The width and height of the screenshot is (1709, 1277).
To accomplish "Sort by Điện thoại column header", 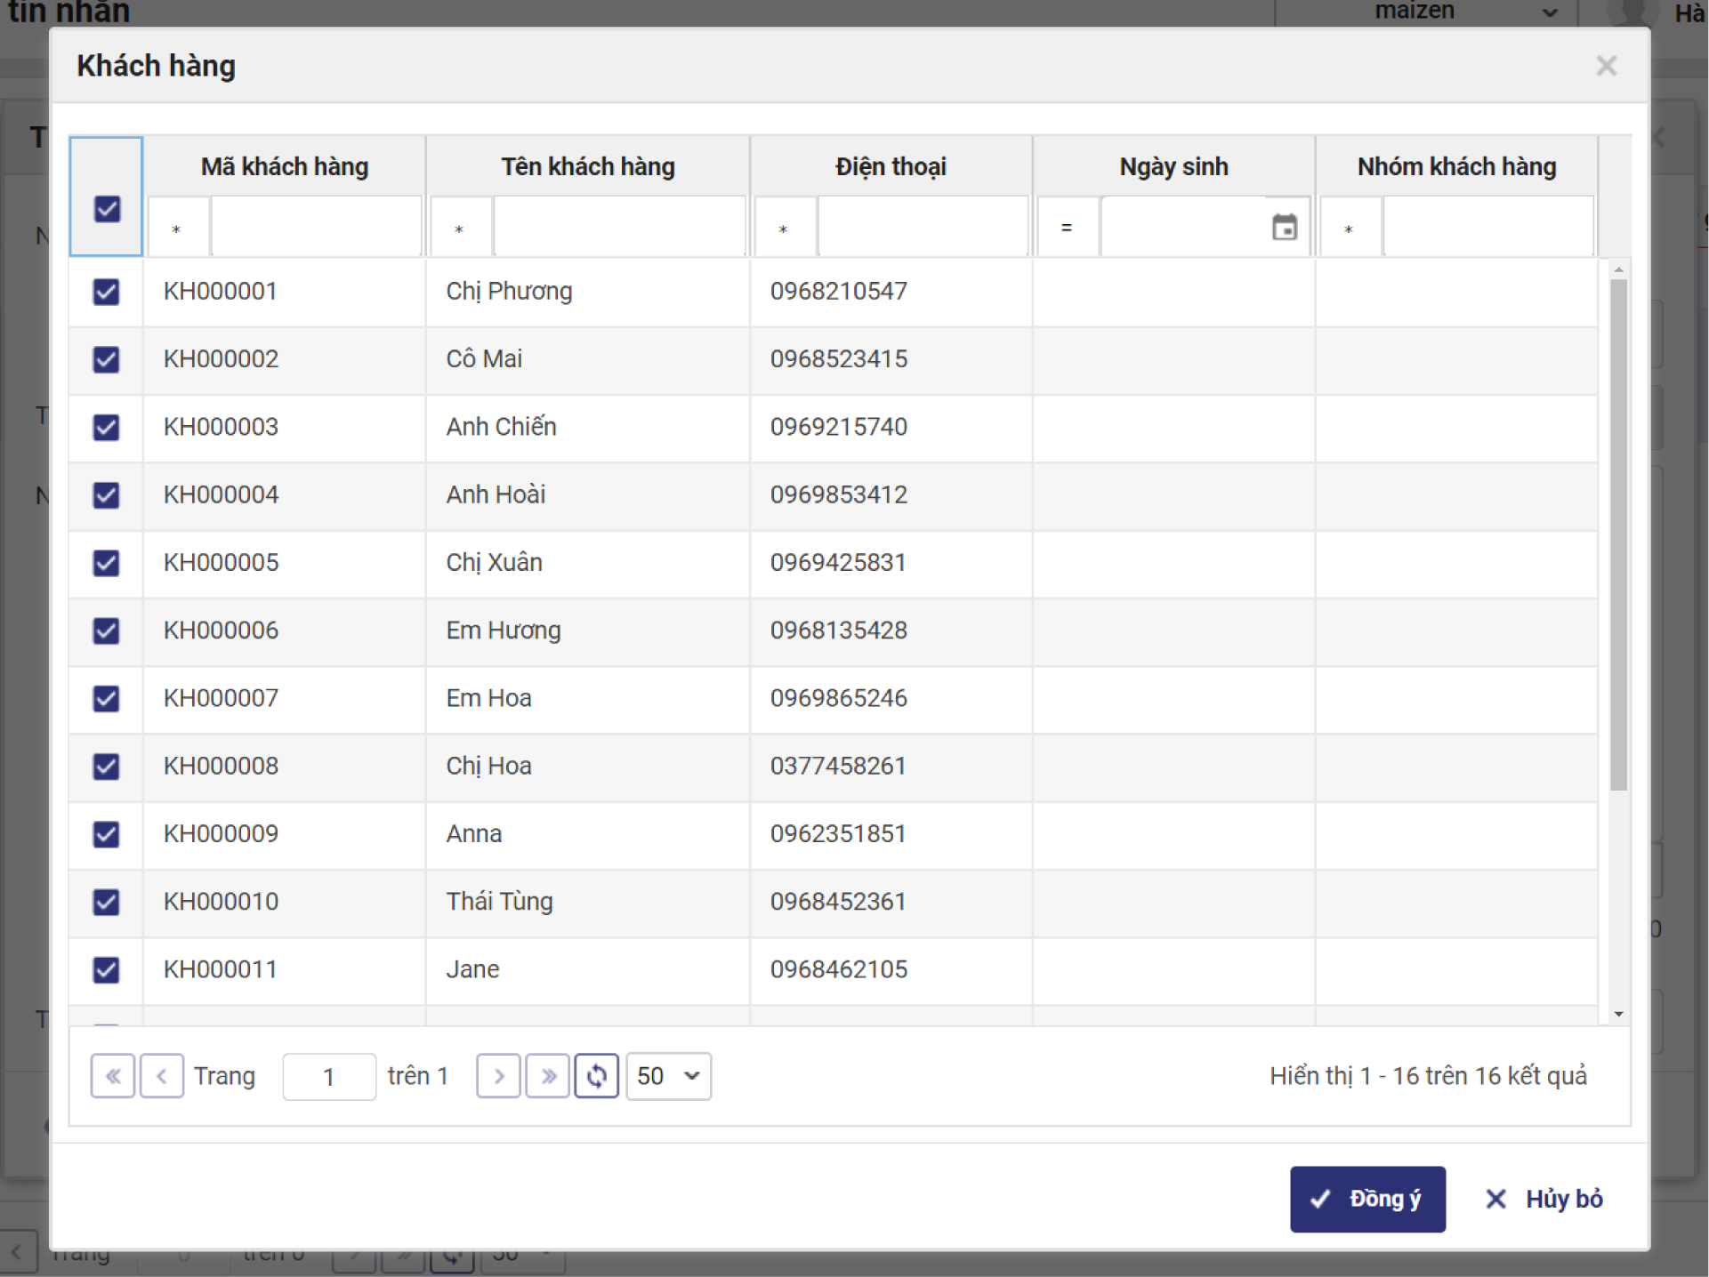I will [891, 166].
